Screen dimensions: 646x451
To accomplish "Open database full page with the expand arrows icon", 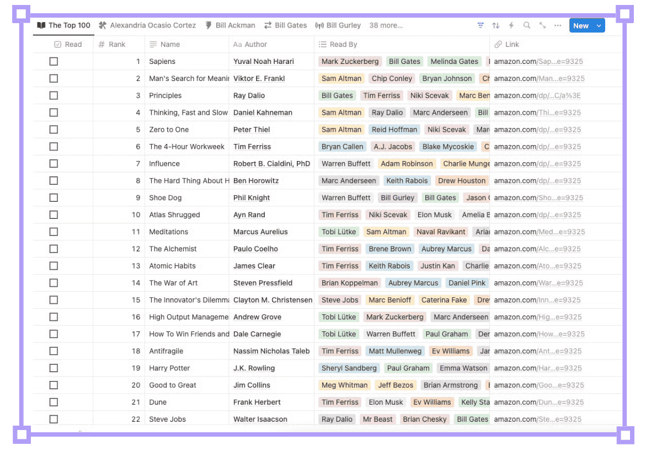I will (542, 25).
